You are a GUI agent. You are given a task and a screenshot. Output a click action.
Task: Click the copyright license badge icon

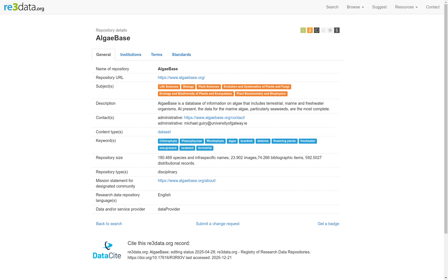coord(316,30)
